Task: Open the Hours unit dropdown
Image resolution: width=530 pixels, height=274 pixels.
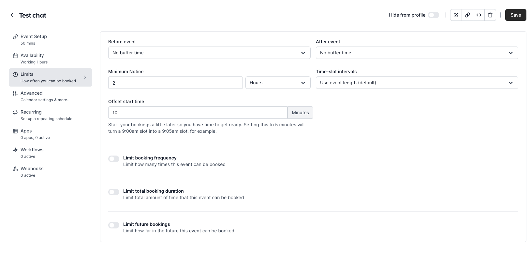Action: click(x=278, y=83)
